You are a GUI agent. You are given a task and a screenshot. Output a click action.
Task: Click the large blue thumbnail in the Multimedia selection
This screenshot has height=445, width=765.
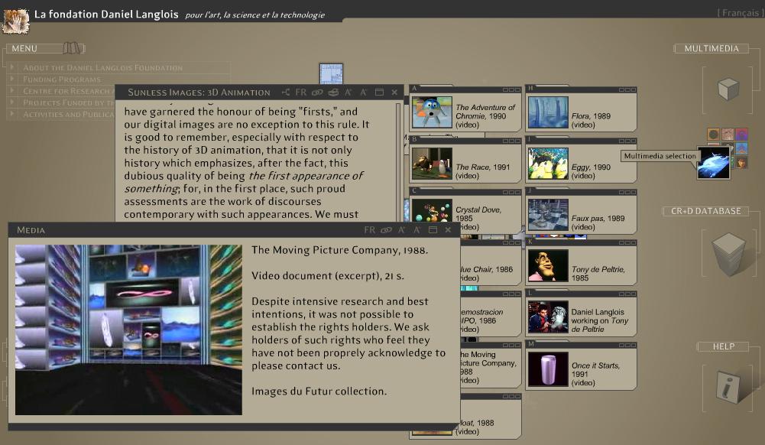point(713,163)
